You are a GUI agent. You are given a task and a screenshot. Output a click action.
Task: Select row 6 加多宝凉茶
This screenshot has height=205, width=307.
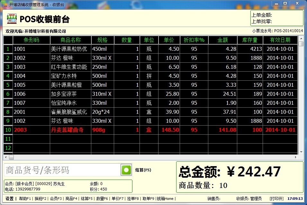pos(150,94)
